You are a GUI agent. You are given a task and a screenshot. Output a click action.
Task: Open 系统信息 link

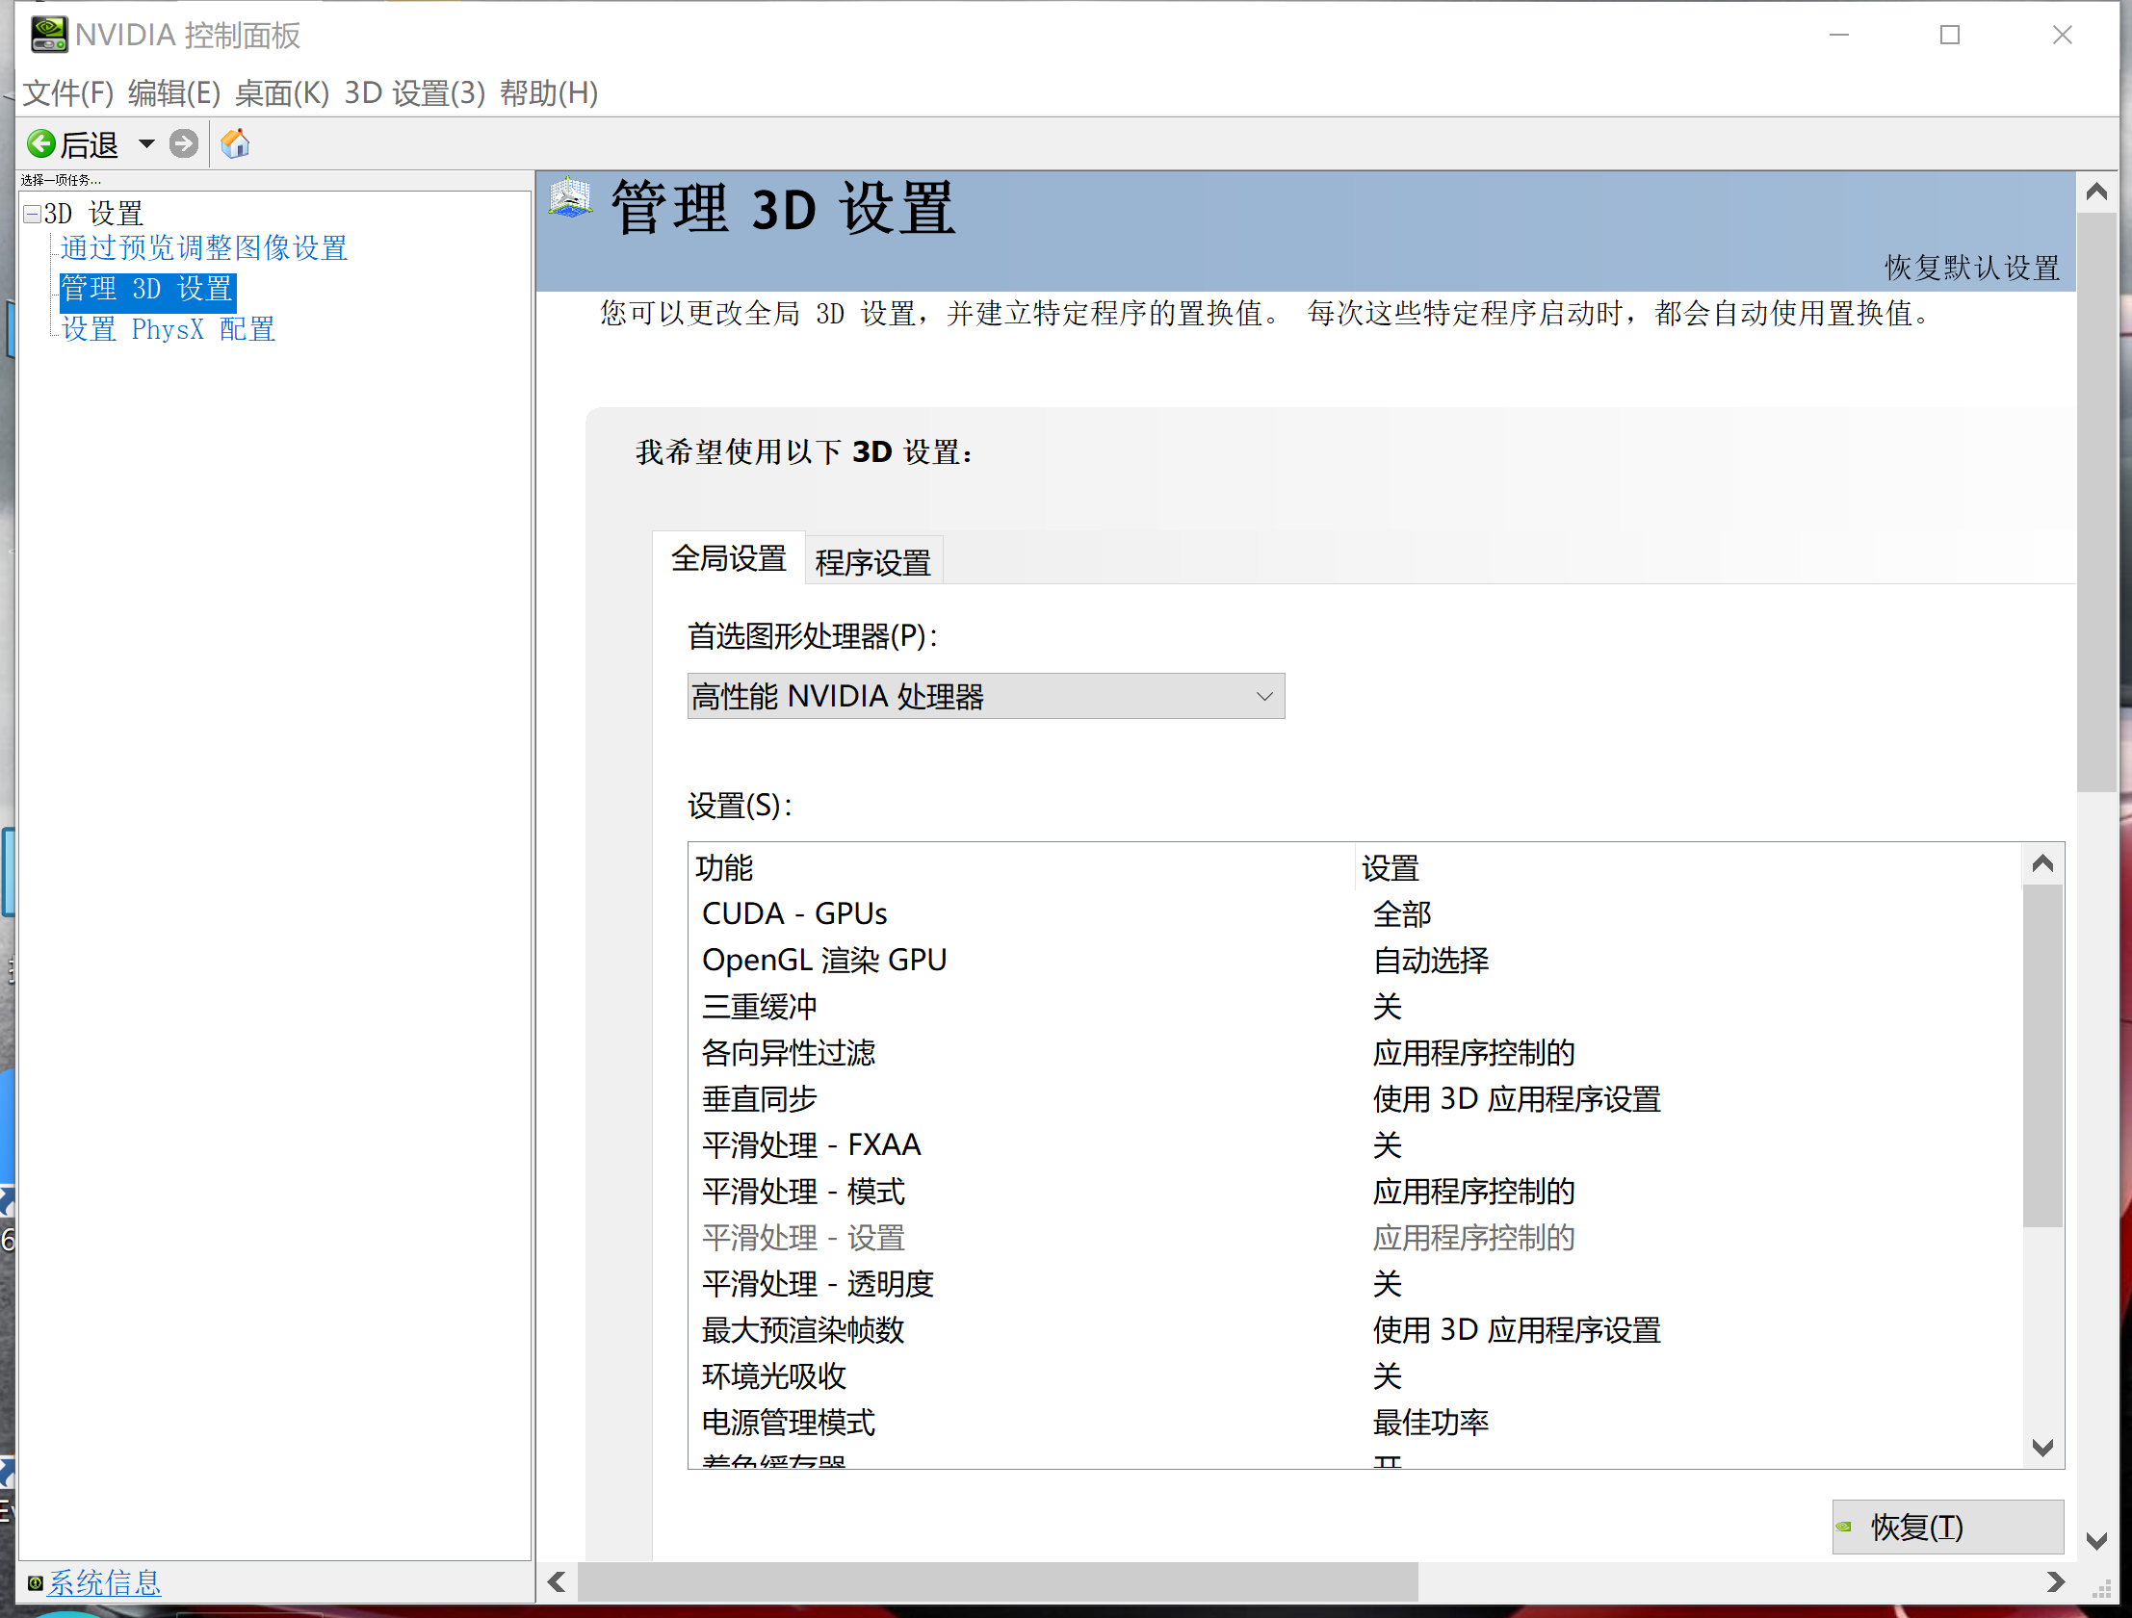pyautogui.click(x=104, y=1582)
